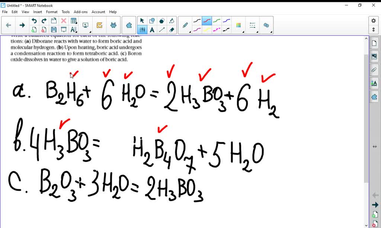Select the Text tool (A icon)
Screen dimensions: 381x228
tap(152, 29)
